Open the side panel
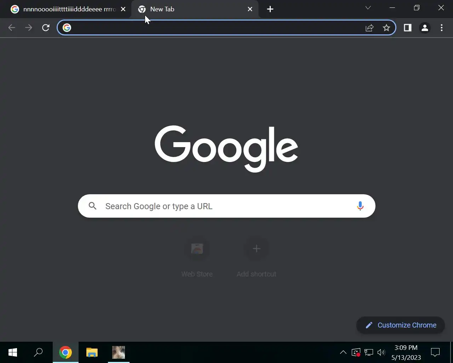Viewport: 453px width, 363px height. click(x=408, y=28)
